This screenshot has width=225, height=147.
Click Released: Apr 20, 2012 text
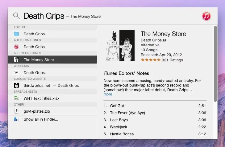coord(161,55)
